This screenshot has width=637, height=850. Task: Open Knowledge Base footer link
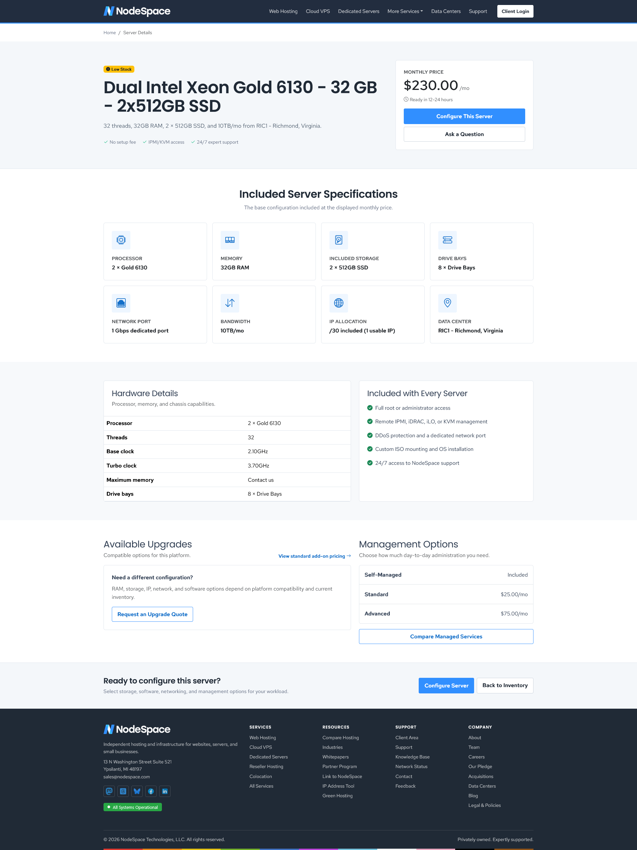[412, 757]
